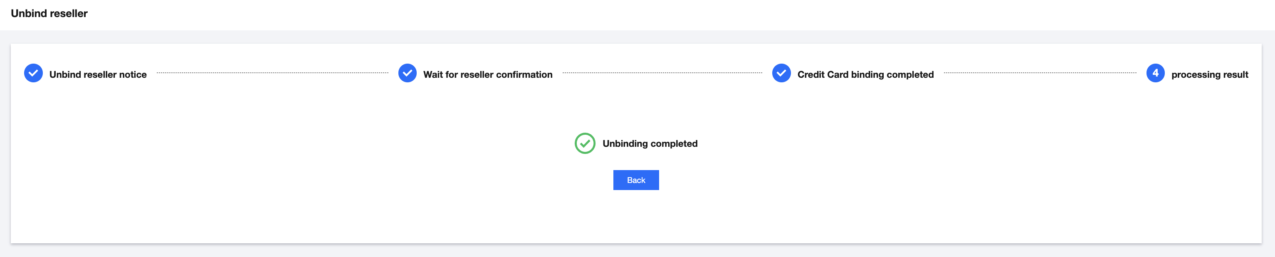Select the Wait for reseller confirmation checkmark icon
Screen dimensions: 1275x257
(x=408, y=73)
